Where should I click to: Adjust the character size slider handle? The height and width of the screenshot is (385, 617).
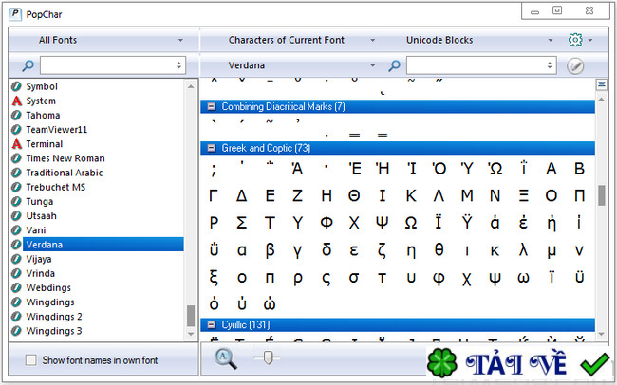[268, 357]
